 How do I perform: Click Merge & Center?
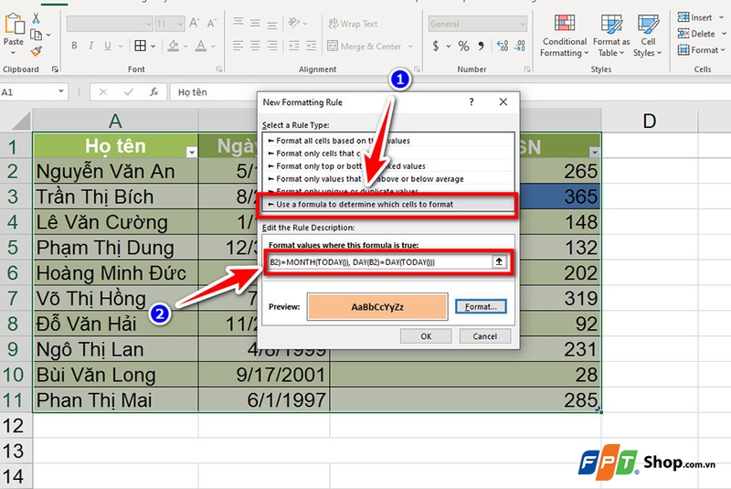pos(365,46)
